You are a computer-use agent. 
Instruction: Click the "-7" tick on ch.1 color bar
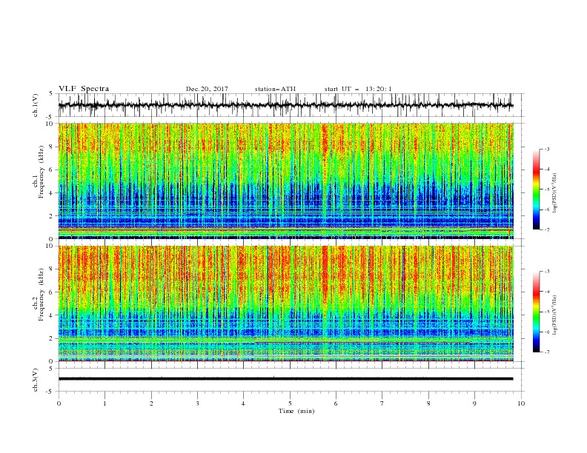coord(546,229)
